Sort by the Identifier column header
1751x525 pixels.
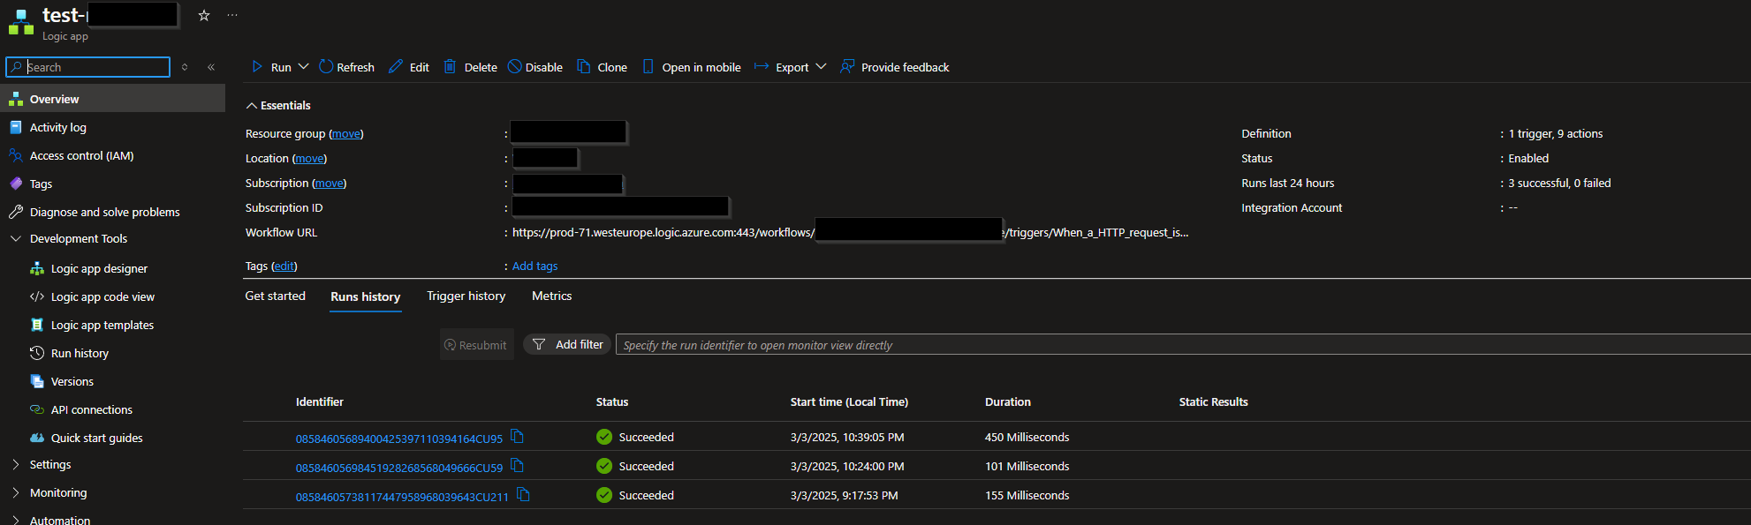pyautogui.click(x=320, y=401)
